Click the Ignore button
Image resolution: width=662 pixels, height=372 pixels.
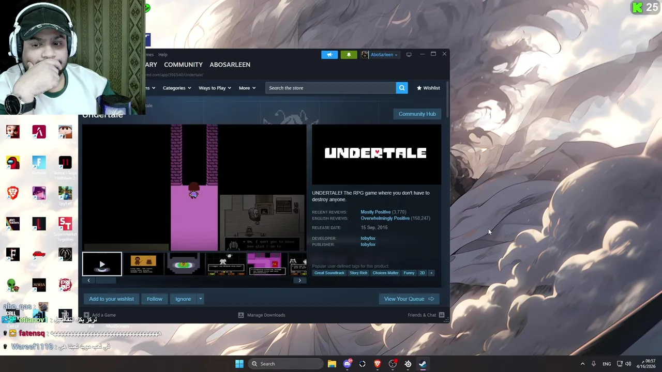coord(183,299)
